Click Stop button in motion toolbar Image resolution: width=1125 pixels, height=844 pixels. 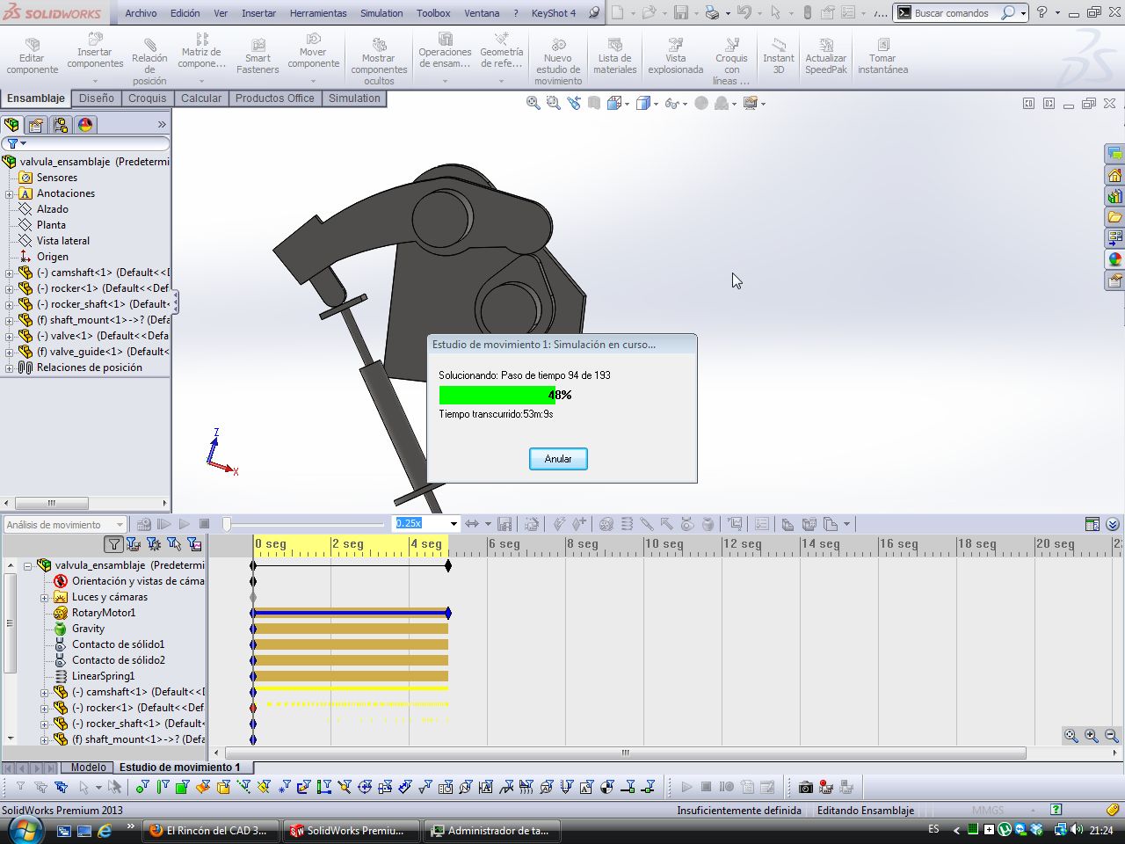point(205,524)
